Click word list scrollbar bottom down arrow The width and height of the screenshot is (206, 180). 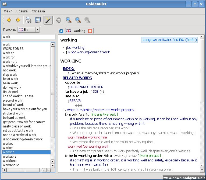pos(52,166)
